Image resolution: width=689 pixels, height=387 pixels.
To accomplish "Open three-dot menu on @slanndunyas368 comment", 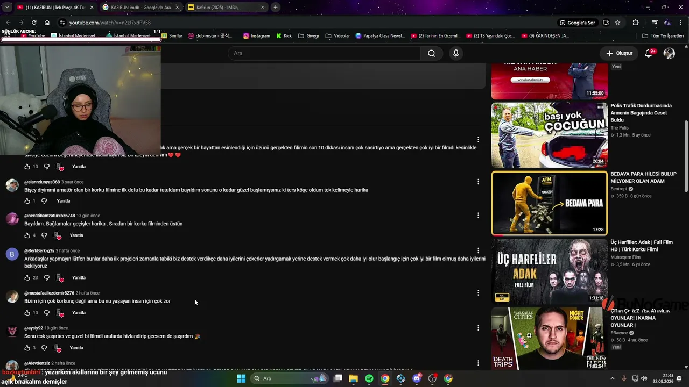I will point(478,182).
